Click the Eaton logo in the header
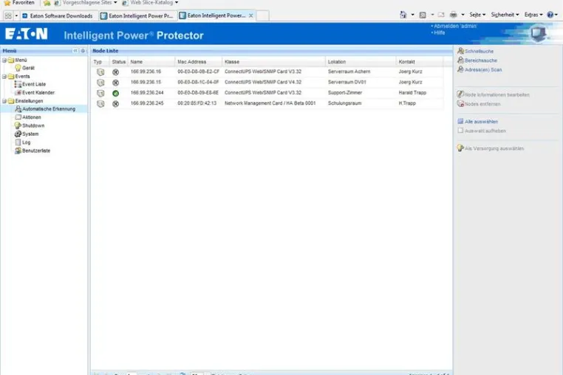 pyautogui.click(x=26, y=34)
